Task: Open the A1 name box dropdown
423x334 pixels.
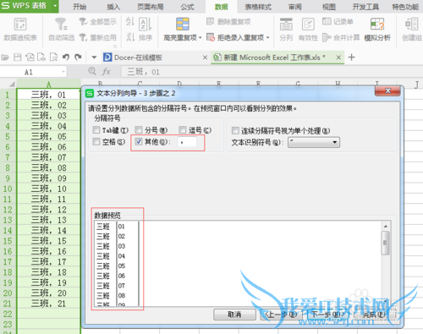Action: (x=63, y=72)
